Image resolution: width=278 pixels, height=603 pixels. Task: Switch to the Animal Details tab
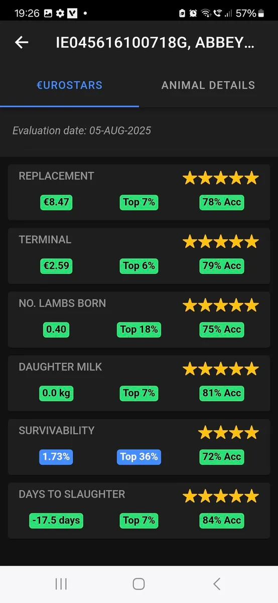click(208, 85)
